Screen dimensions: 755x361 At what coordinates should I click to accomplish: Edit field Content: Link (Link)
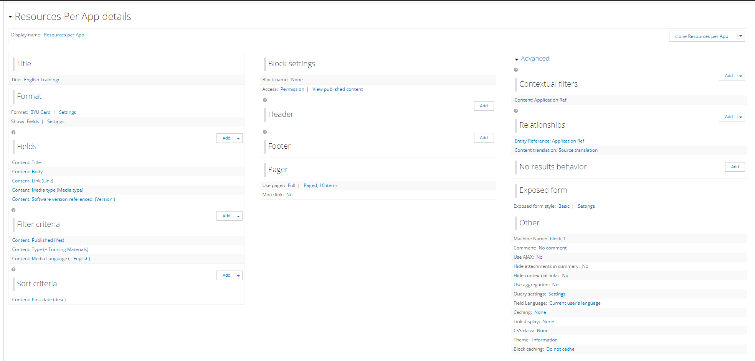point(33,181)
